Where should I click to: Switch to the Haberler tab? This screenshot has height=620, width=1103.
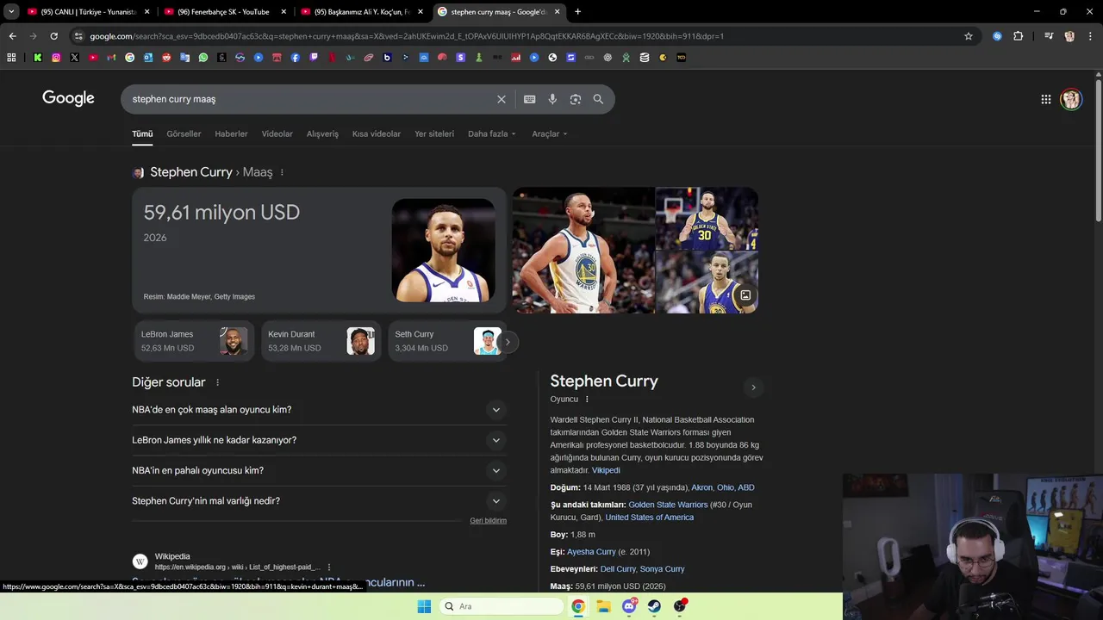pyautogui.click(x=231, y=133)
